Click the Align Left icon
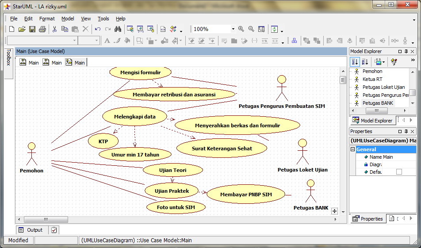421x248 pixels. 329,41
